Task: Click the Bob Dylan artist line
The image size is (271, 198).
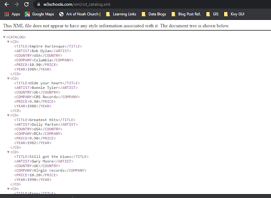Action: point(43,51)
